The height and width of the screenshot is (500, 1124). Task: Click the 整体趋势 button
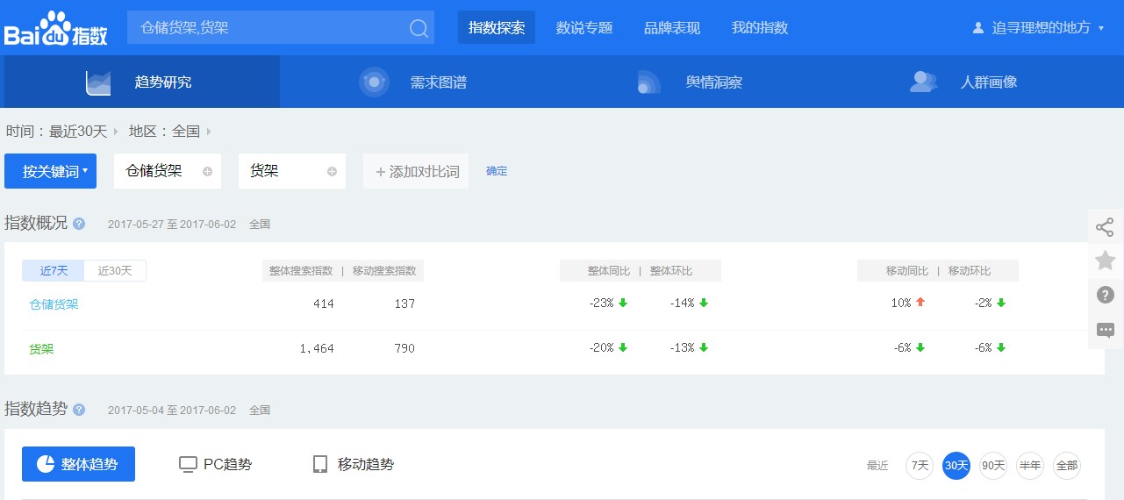(x=78, y=464)
